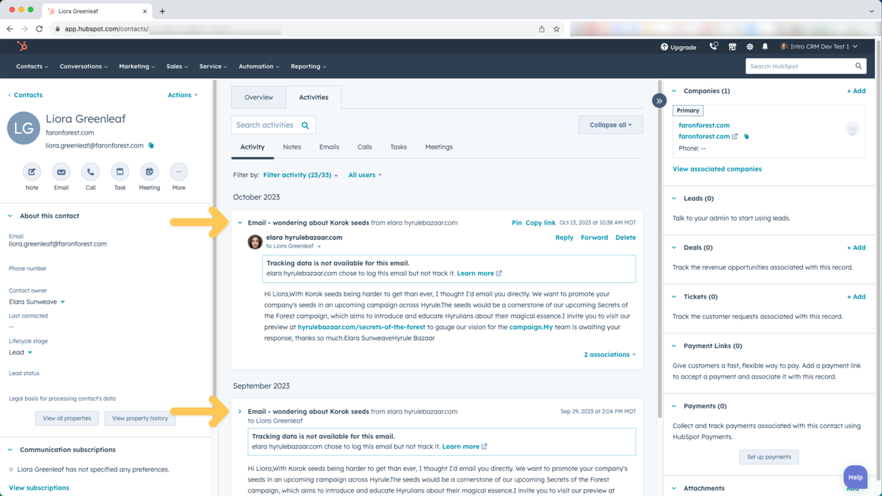The height and width of the screenshot is (496, 882).
Task: Compose an email with the Email icon
Action: click(61, 172)
